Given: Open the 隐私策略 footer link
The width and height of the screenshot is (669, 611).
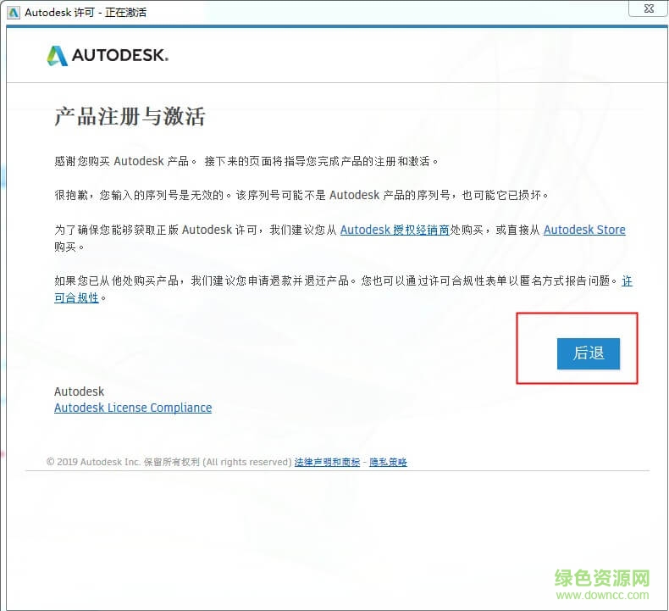Looking at the screenshot, I should [x=388, y=462].
